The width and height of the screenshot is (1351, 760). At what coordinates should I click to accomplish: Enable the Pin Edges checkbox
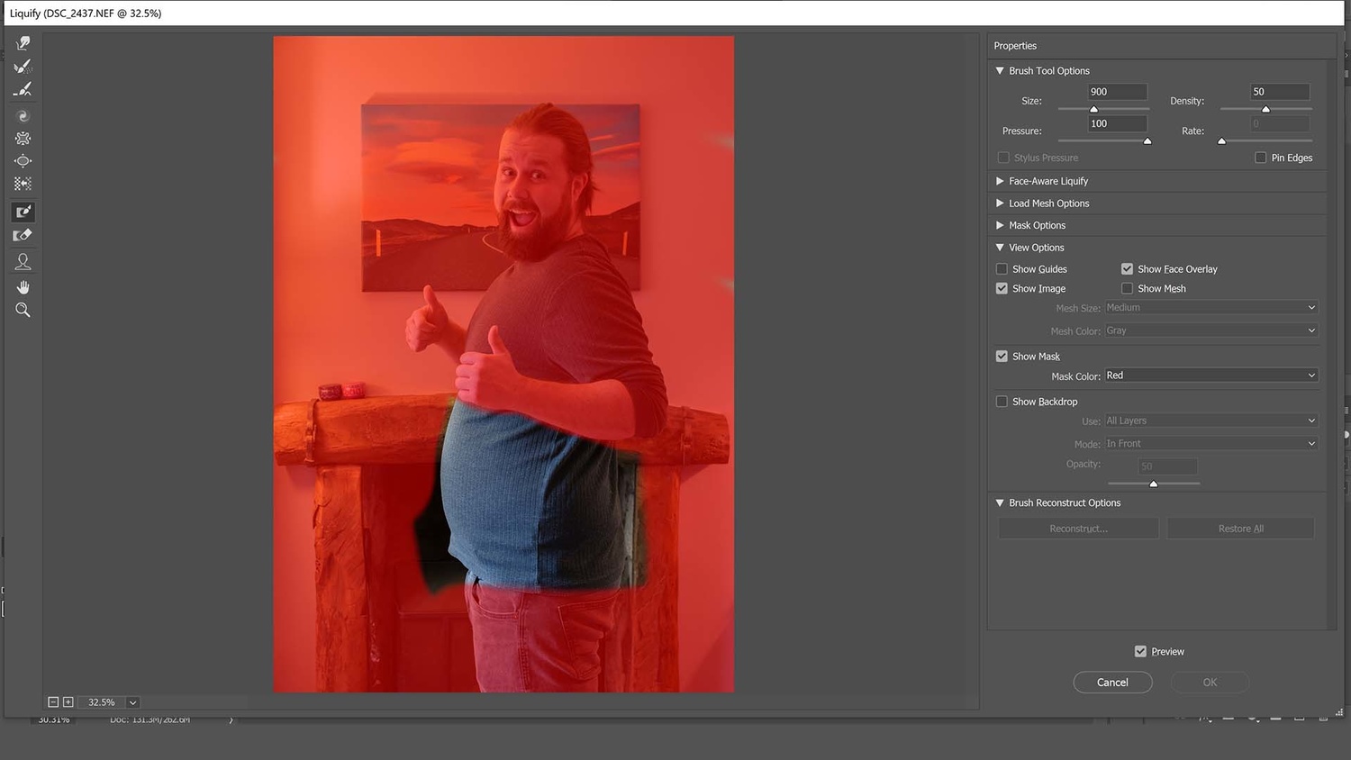[1261, 158]
